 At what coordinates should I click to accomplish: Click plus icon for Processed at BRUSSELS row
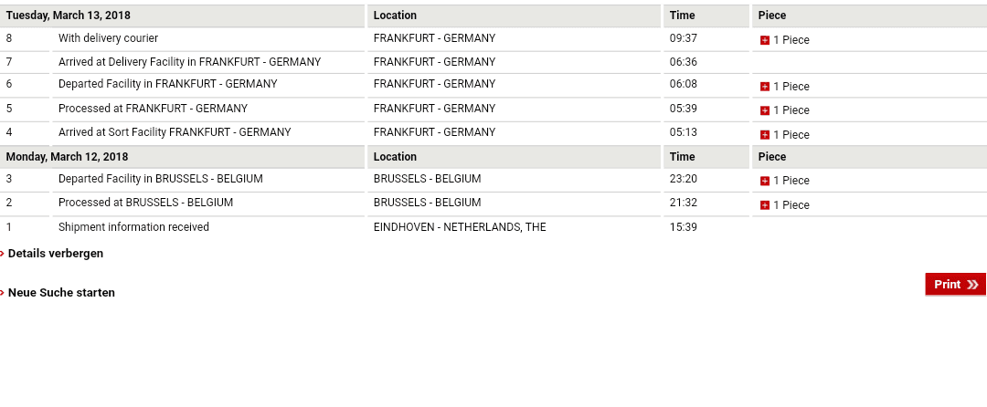pyautogui.click(x=765, y=205)
